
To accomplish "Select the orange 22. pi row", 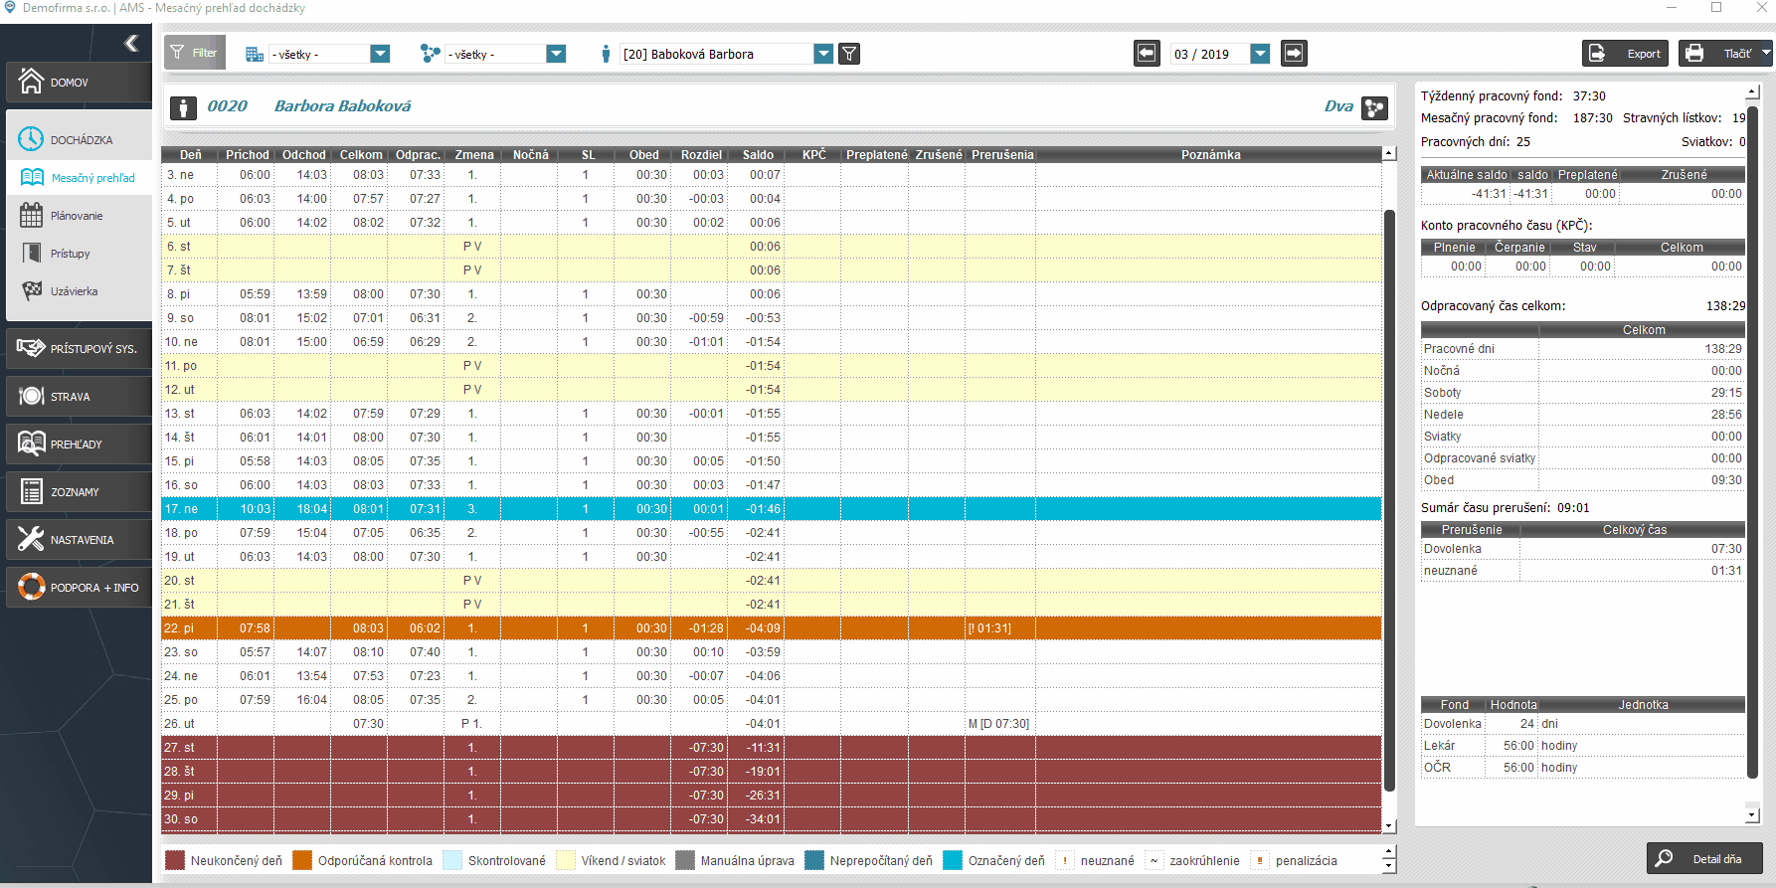I will tap(772, 628).
